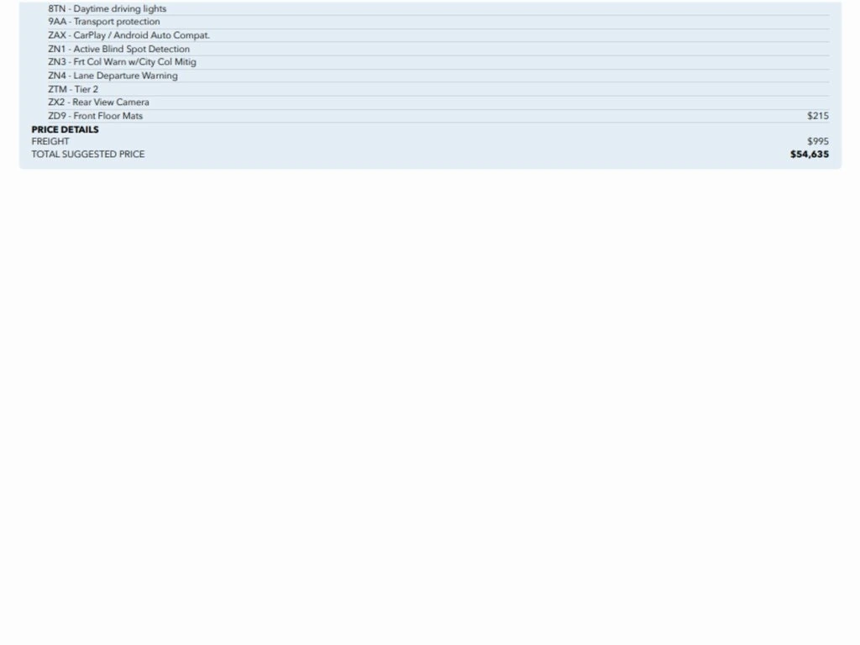
Task: Select the Lane Departure Warning description
Action: point(125,76)
